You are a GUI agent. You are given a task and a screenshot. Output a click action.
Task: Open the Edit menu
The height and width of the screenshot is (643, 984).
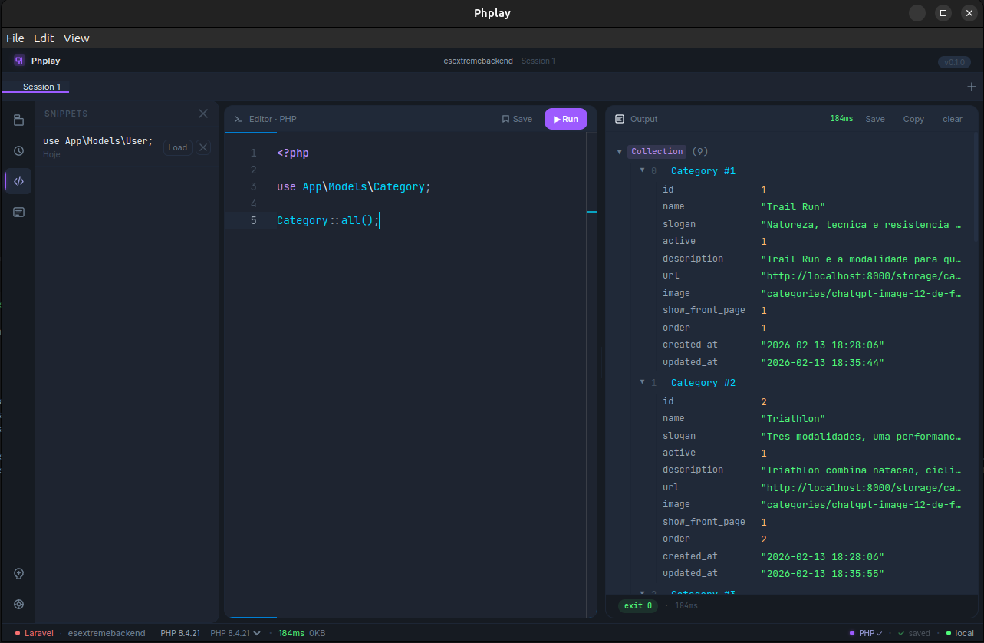(x=44, y=38)
